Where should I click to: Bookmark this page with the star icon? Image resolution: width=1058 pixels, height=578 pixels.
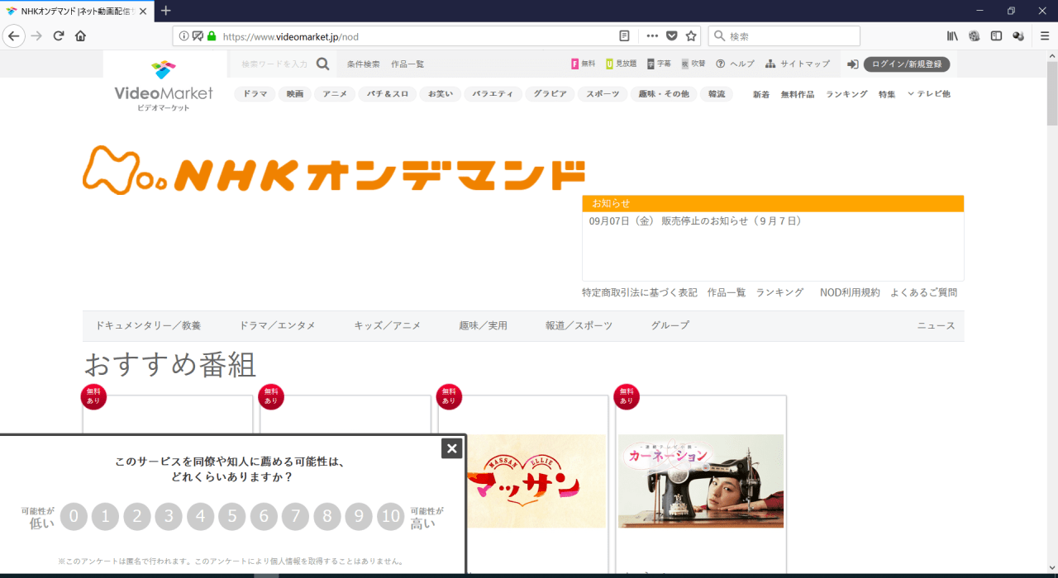[x=691, y=36]
